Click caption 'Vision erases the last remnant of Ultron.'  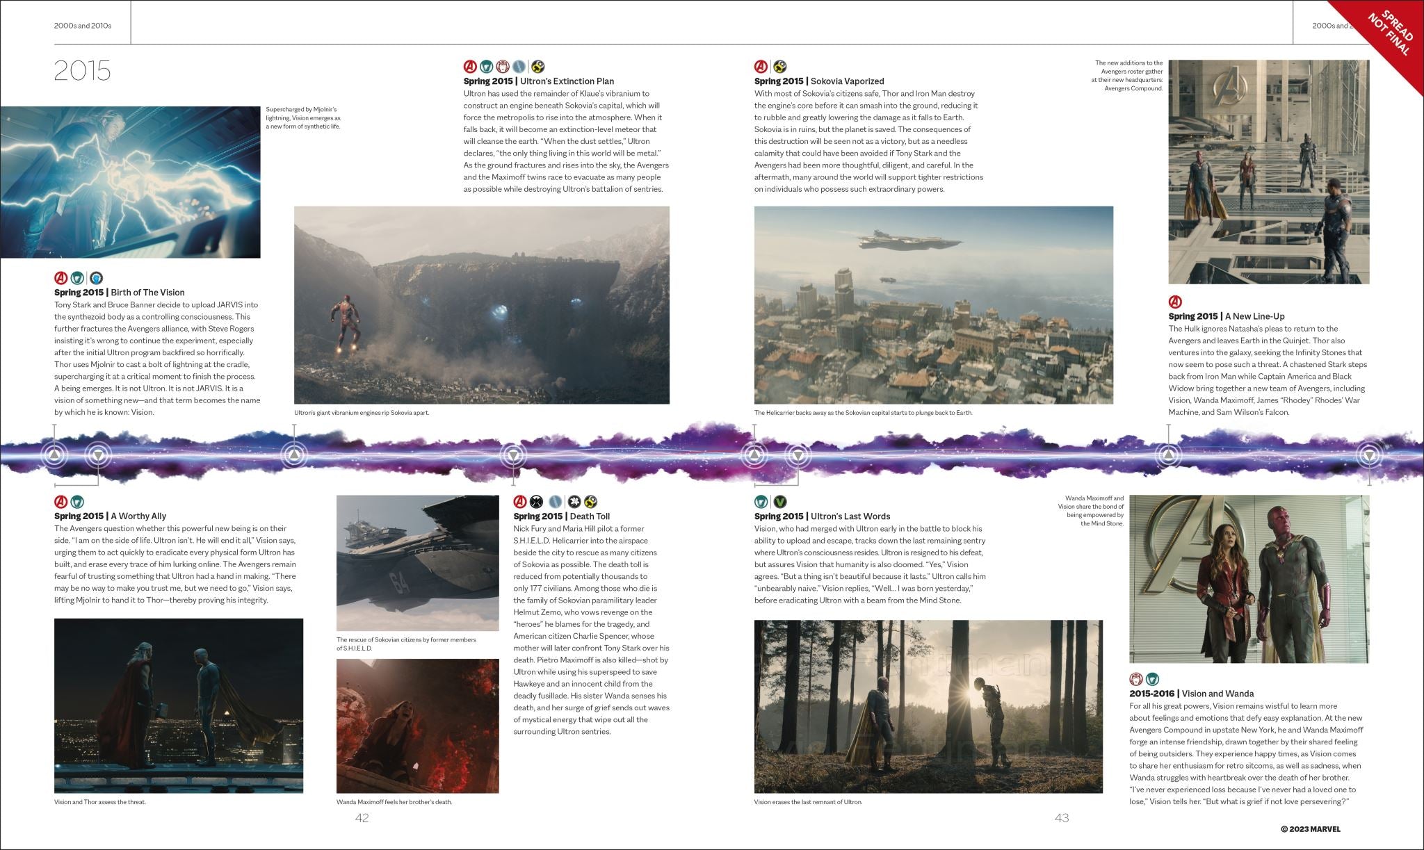tap(808, 802)
